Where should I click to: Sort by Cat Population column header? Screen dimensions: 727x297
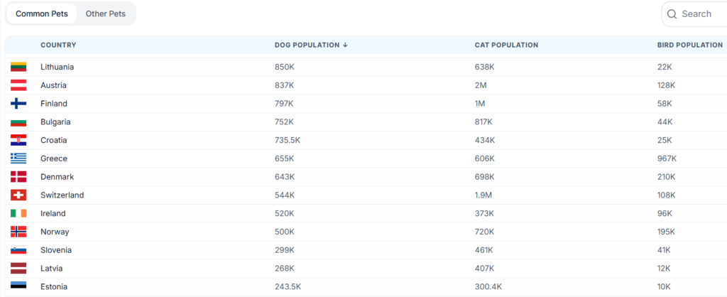506,45
